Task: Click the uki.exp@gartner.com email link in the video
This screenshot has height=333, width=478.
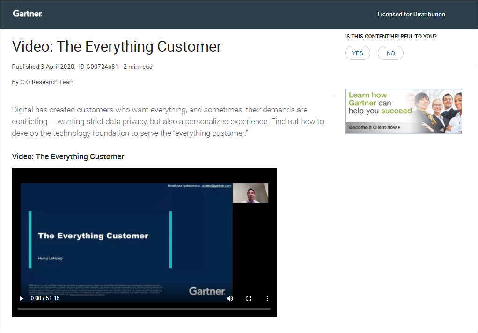Action: [216, 186]
